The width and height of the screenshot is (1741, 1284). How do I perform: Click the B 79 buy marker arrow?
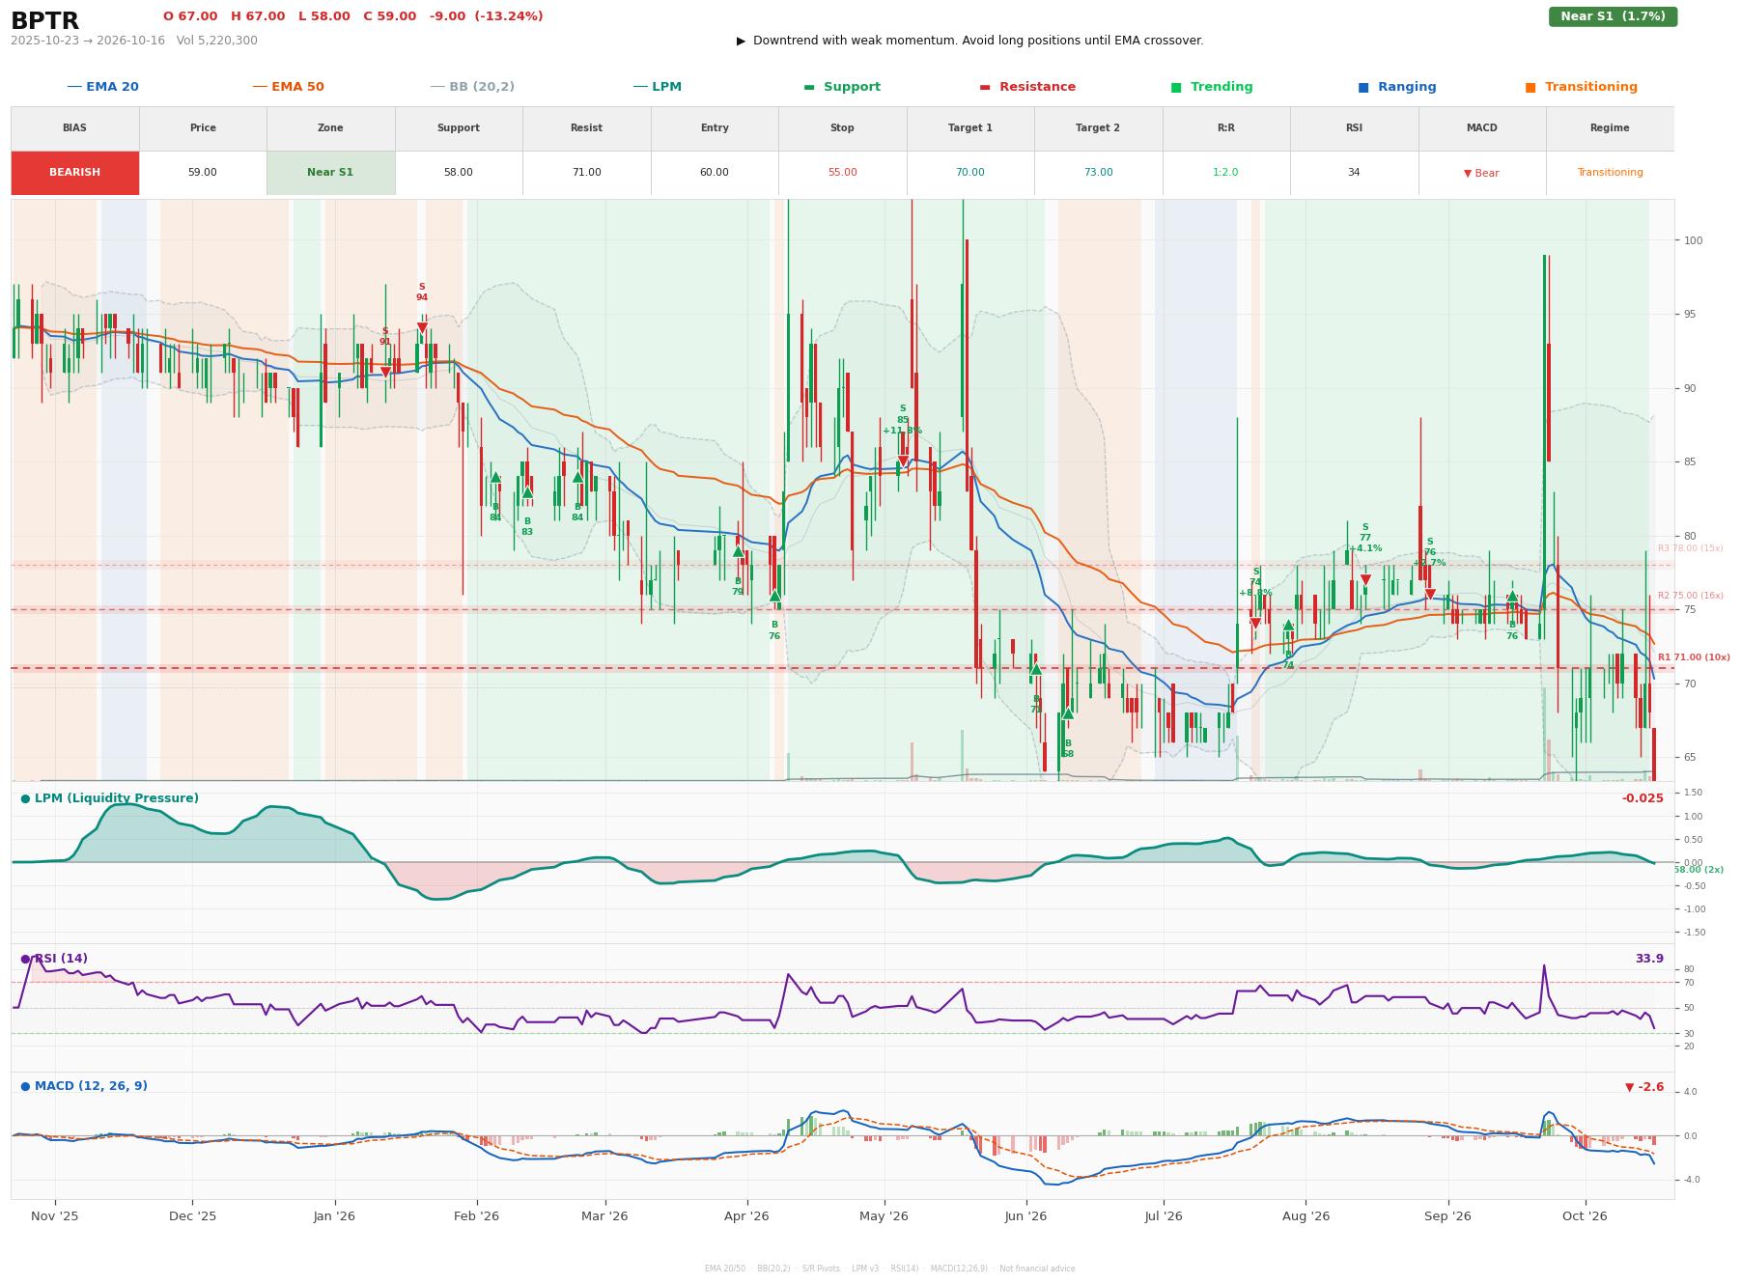click(738, 551)
